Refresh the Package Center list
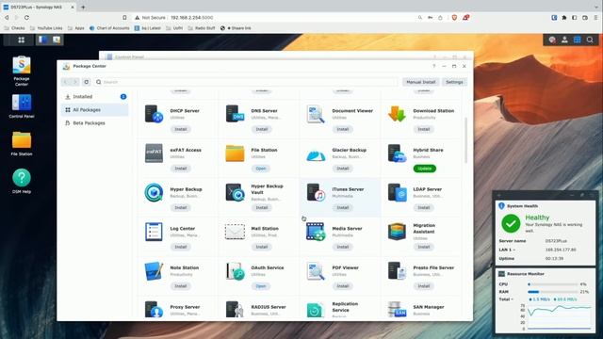 click(x=86, y=82)
